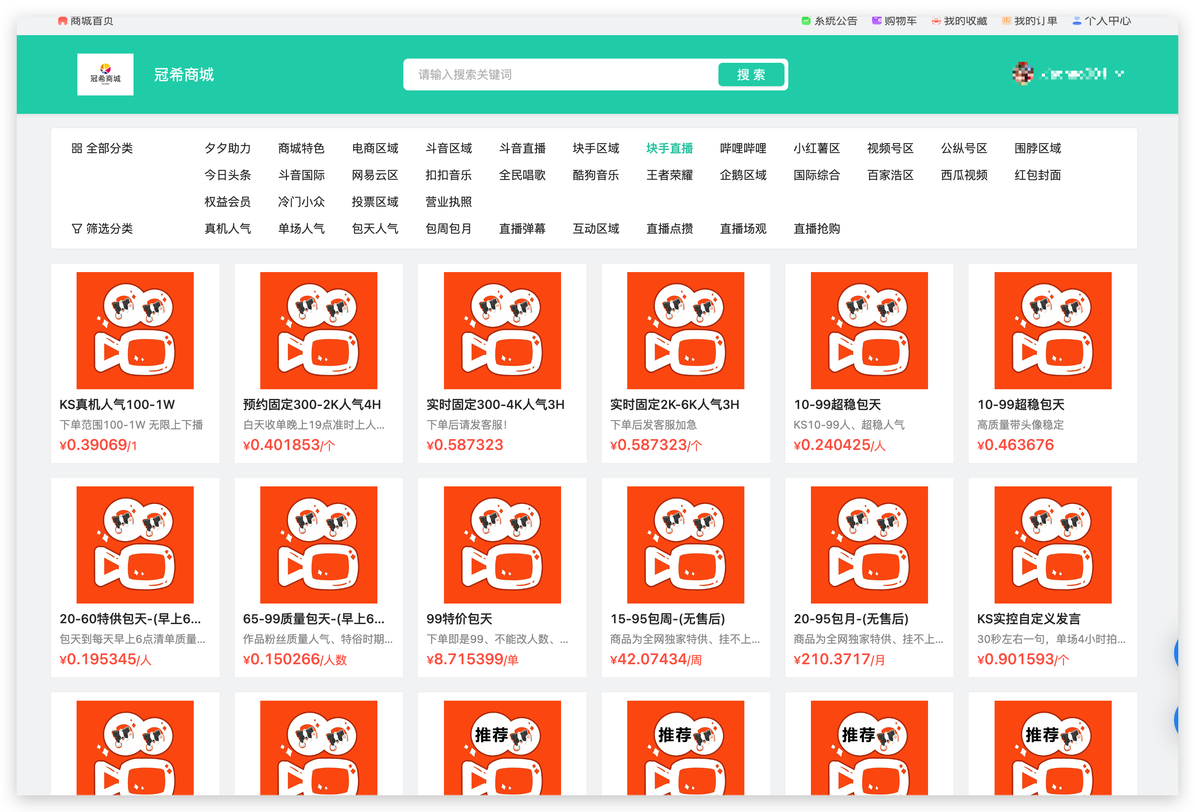Filter by 直播点赞 subcategory

click(669, 229)
